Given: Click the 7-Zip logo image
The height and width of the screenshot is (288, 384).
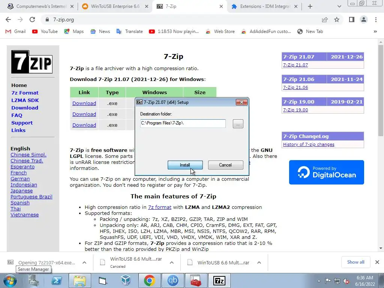Looking at the screenshot, I should point(32,62).
